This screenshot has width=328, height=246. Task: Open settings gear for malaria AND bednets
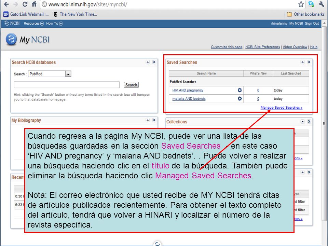pos(240,98)
